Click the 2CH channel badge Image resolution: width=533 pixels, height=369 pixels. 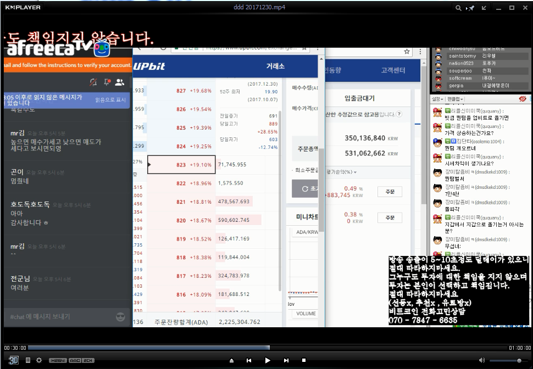point(88,361)
